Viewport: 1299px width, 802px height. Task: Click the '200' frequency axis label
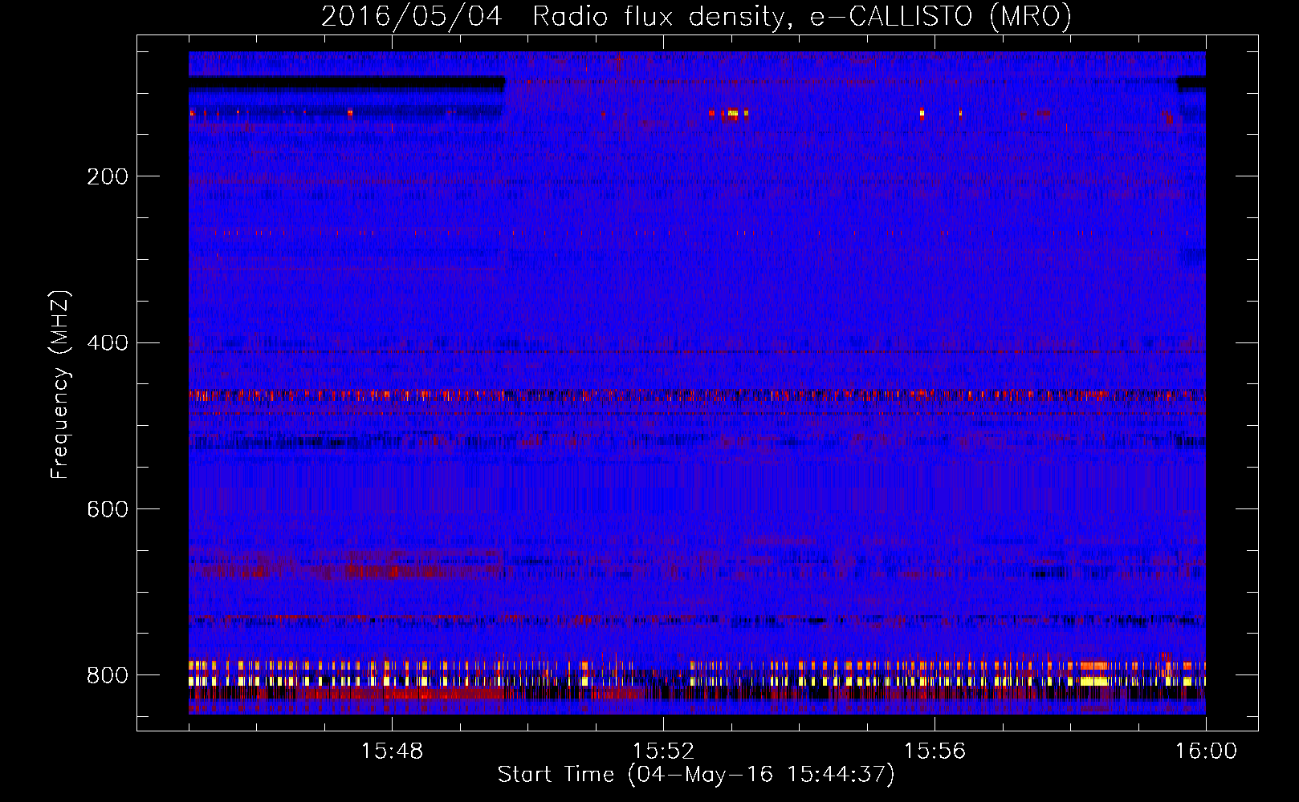pyautogui.click(x=107, y=176)
